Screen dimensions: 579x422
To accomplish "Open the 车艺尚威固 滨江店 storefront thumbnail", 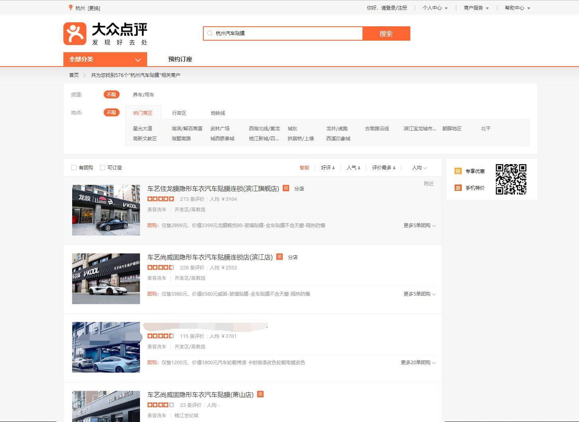I will 106,279.
